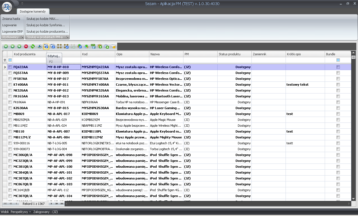Click the horizontal scrollbar left arrow

[x=67, y=204]
